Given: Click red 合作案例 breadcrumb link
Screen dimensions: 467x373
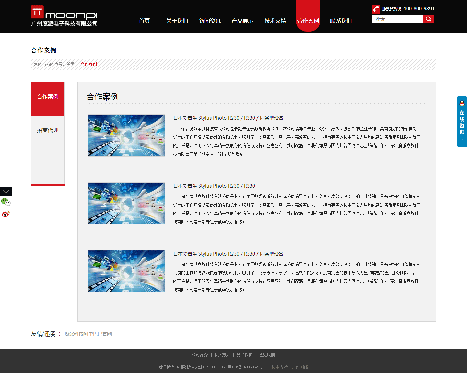Looking at the screenshot, I should click(89, 64).
